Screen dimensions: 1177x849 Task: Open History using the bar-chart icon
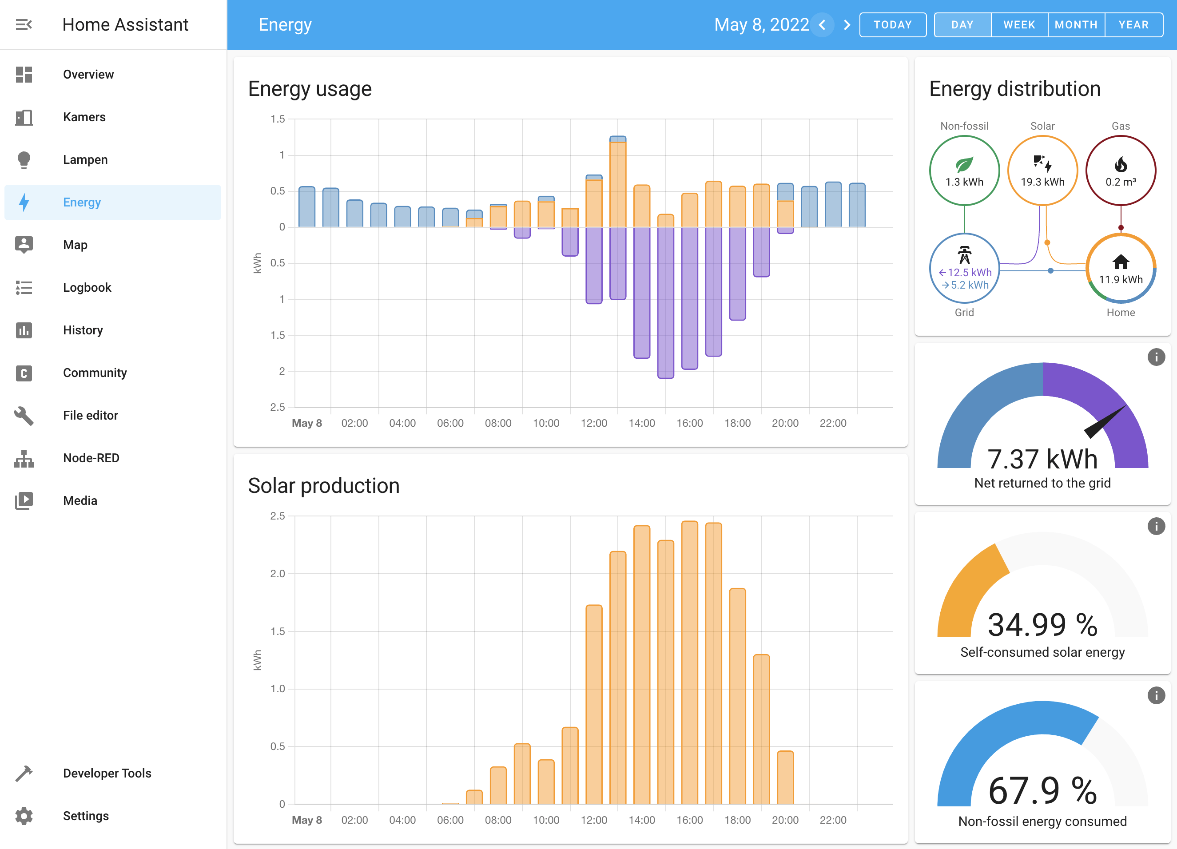24,330
